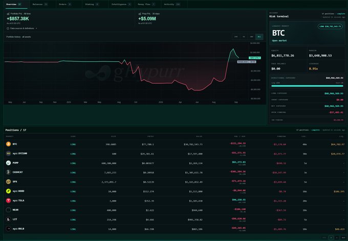Click the LIT token icon

coord(8,219)
